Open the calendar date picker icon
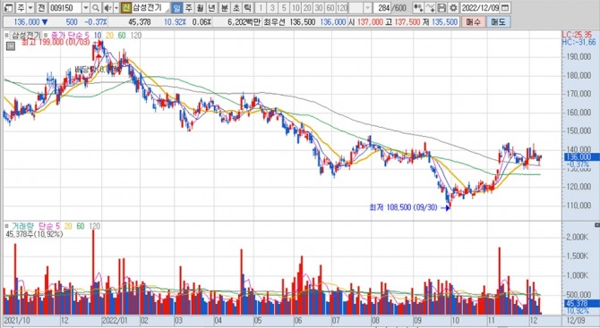The image size is (600, 328). point(505,8)
